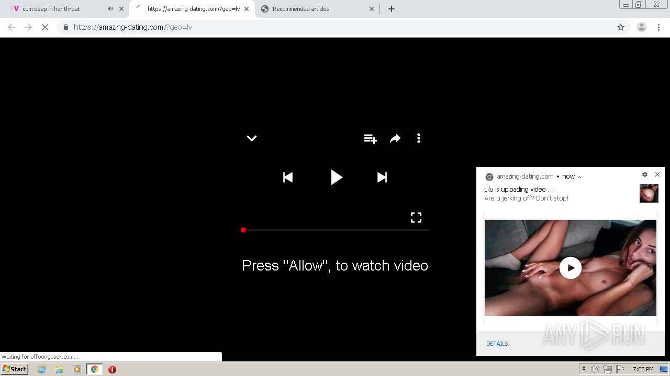Open the player's more options menu
The width and height of the screenshot is (670, 376).
419,138
